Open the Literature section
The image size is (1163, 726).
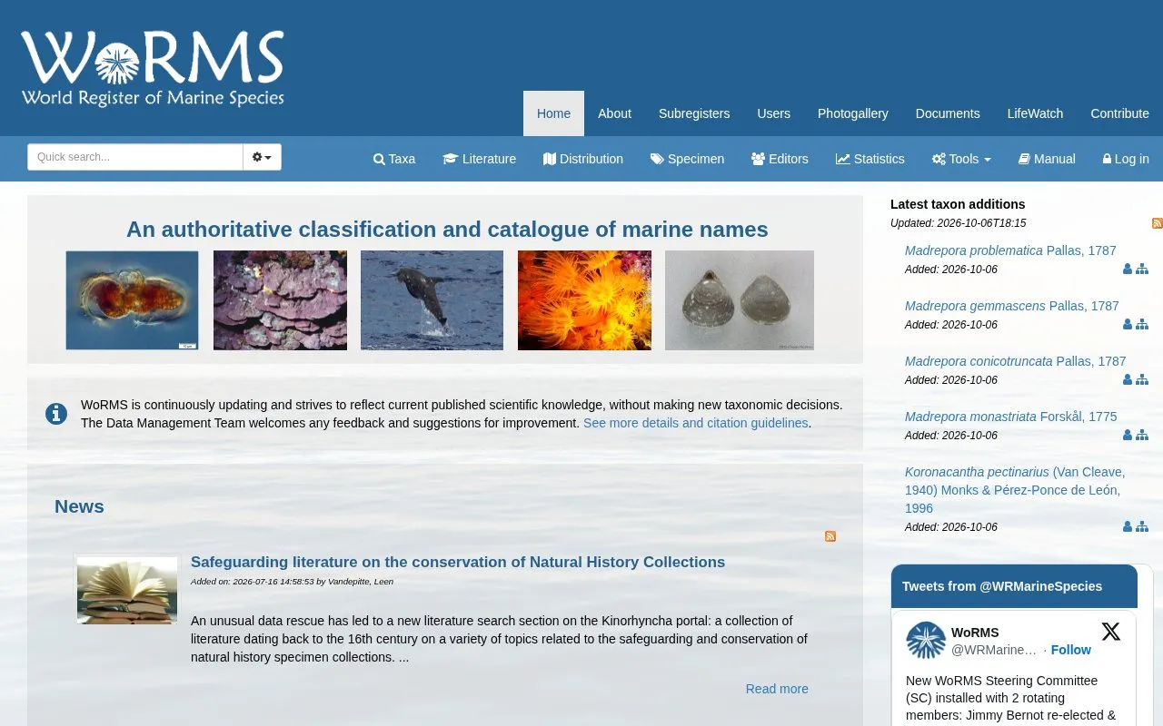tap(479, 159)
